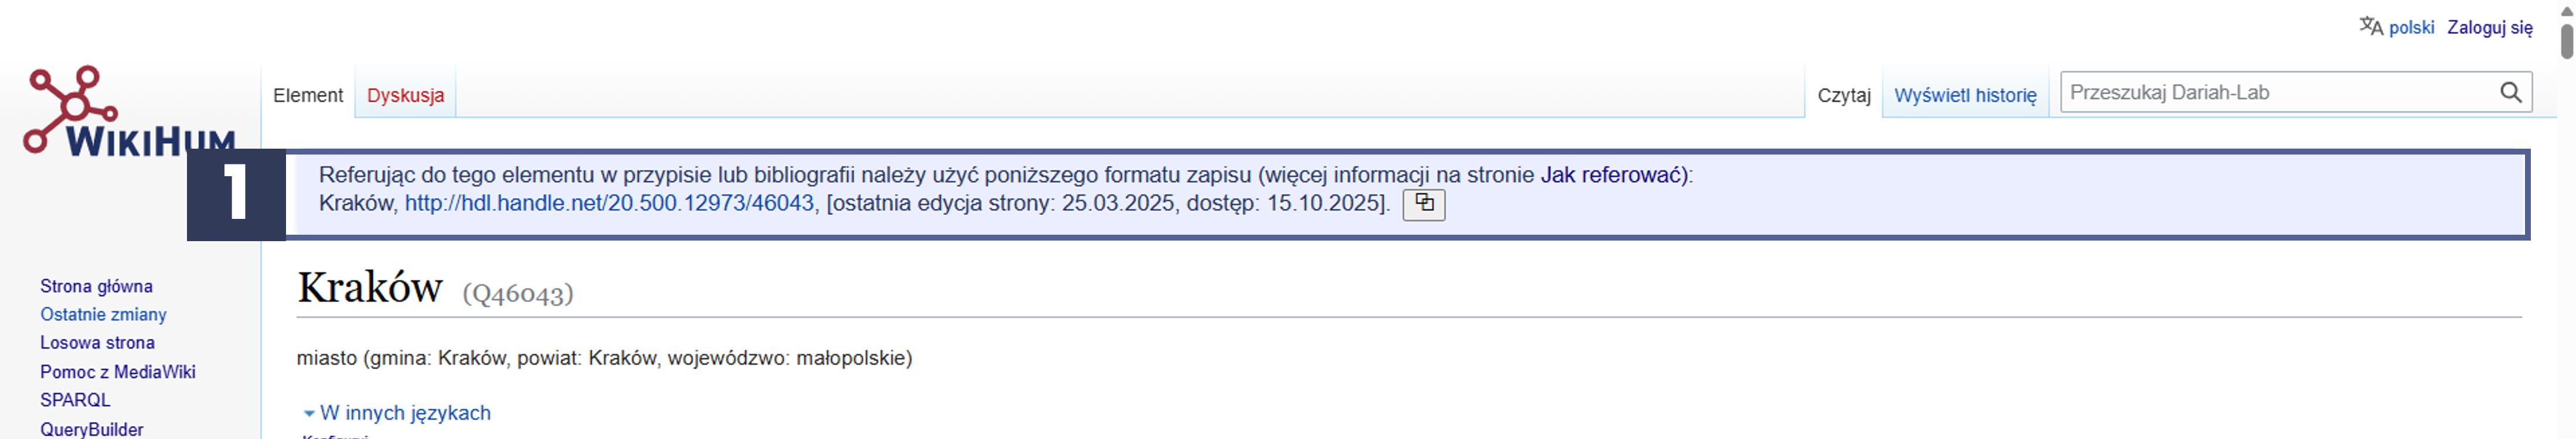Select the Element tab

[x=308, y=96]
